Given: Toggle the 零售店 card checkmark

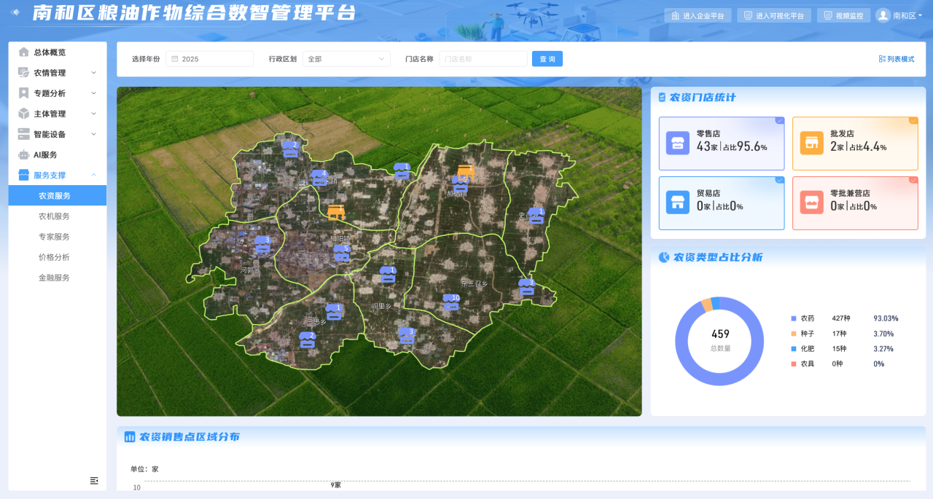Looking at the screenshot, I should (x=779, y=121).
